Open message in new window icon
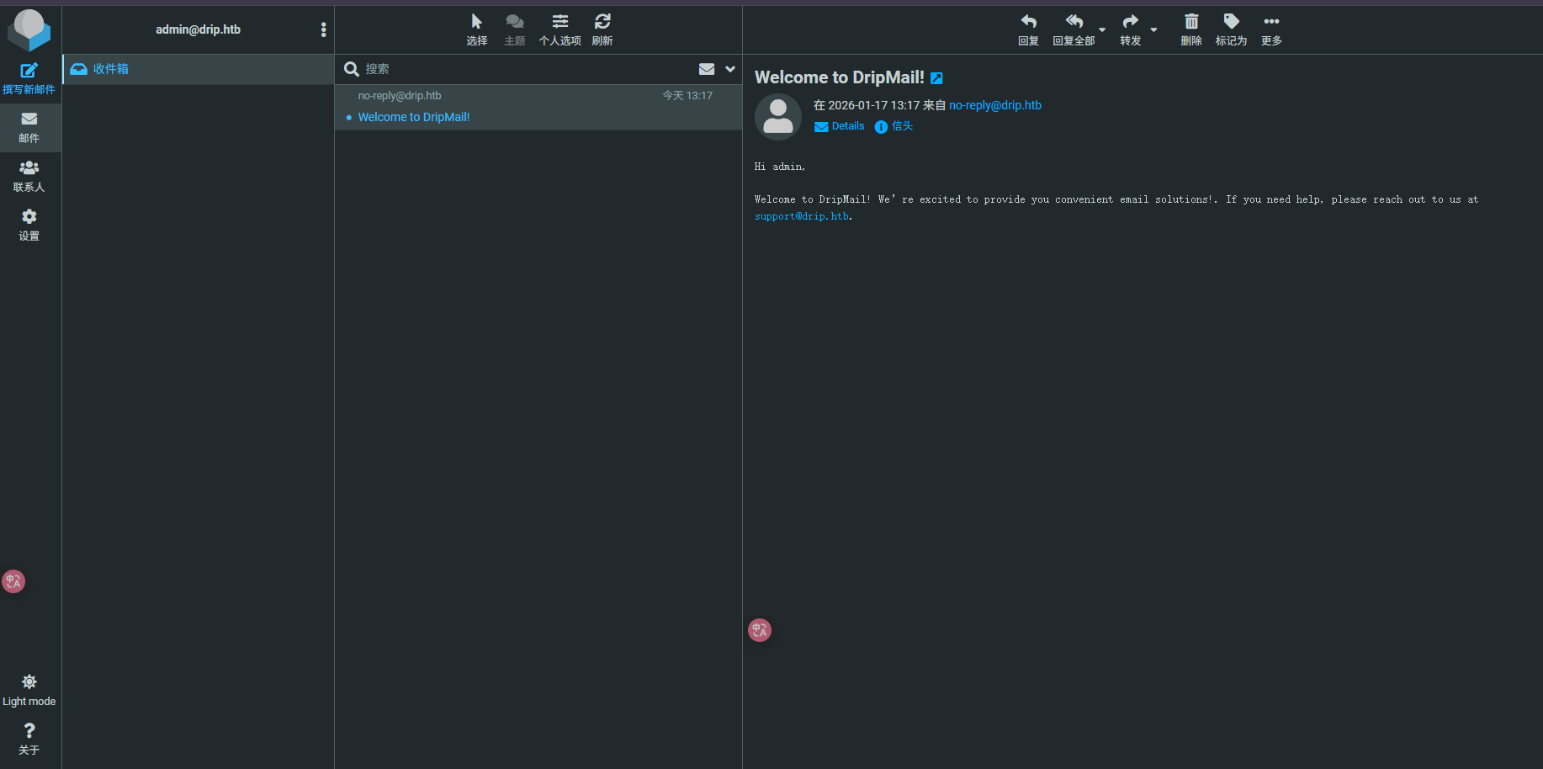1543x769 pixels. (936, 78)
